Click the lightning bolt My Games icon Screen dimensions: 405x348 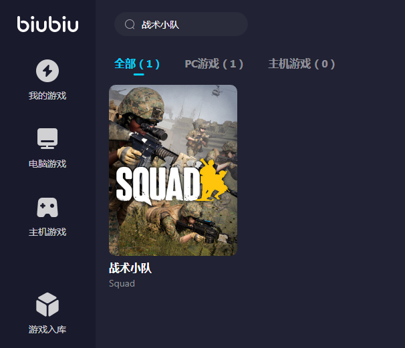[x=47, y=71]
